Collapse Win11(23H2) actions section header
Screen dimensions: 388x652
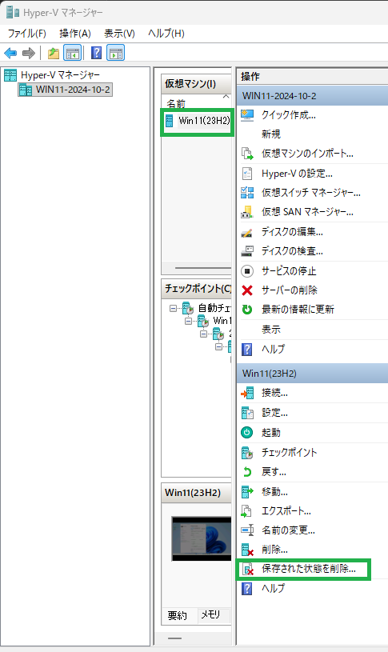(313, 373)
